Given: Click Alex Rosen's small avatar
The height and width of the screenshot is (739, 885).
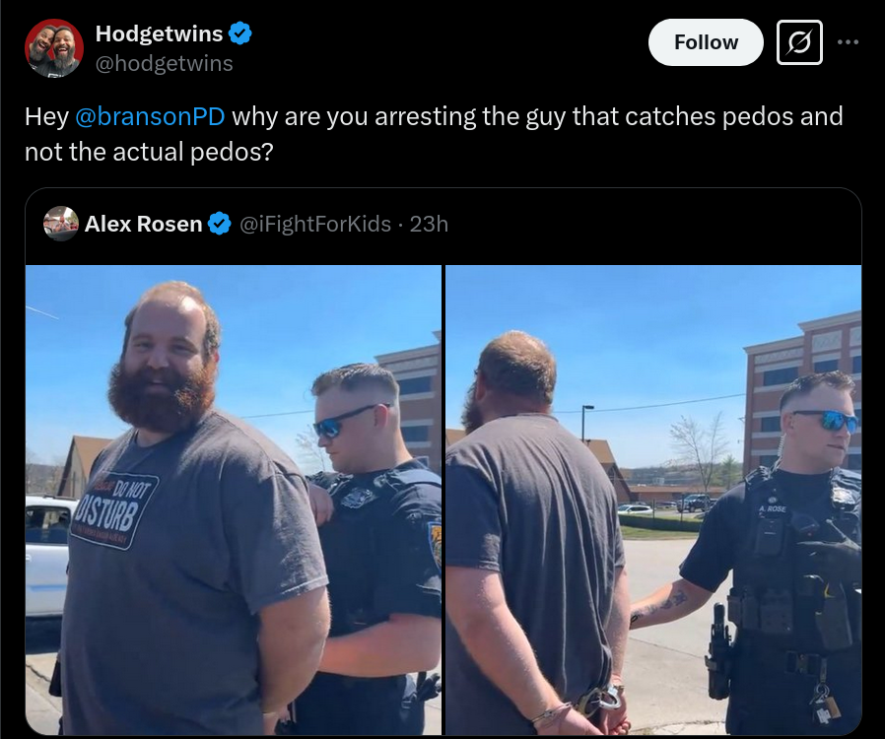Looking at the screenshot, I should [x=61, y=224].
